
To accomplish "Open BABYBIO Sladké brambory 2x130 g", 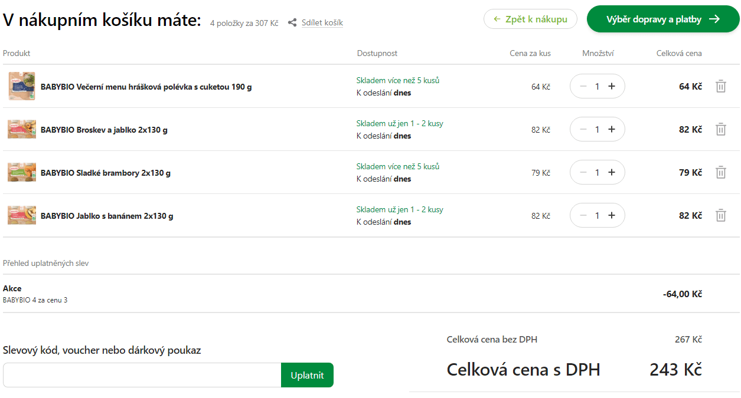I will (106, 173).
